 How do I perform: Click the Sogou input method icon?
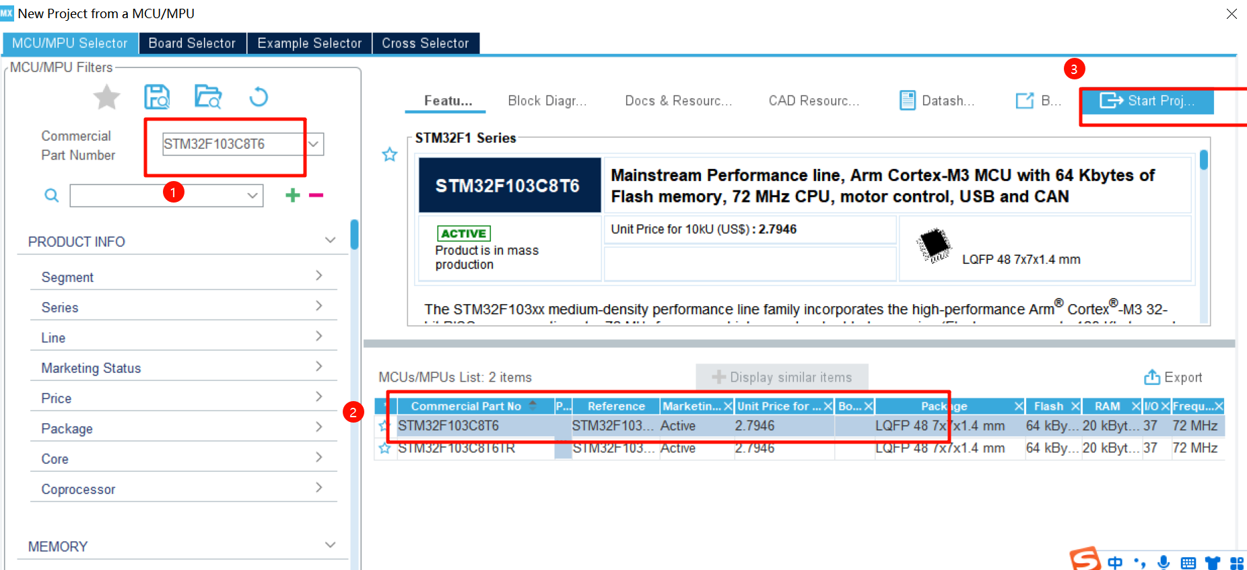click(1085, 559)
